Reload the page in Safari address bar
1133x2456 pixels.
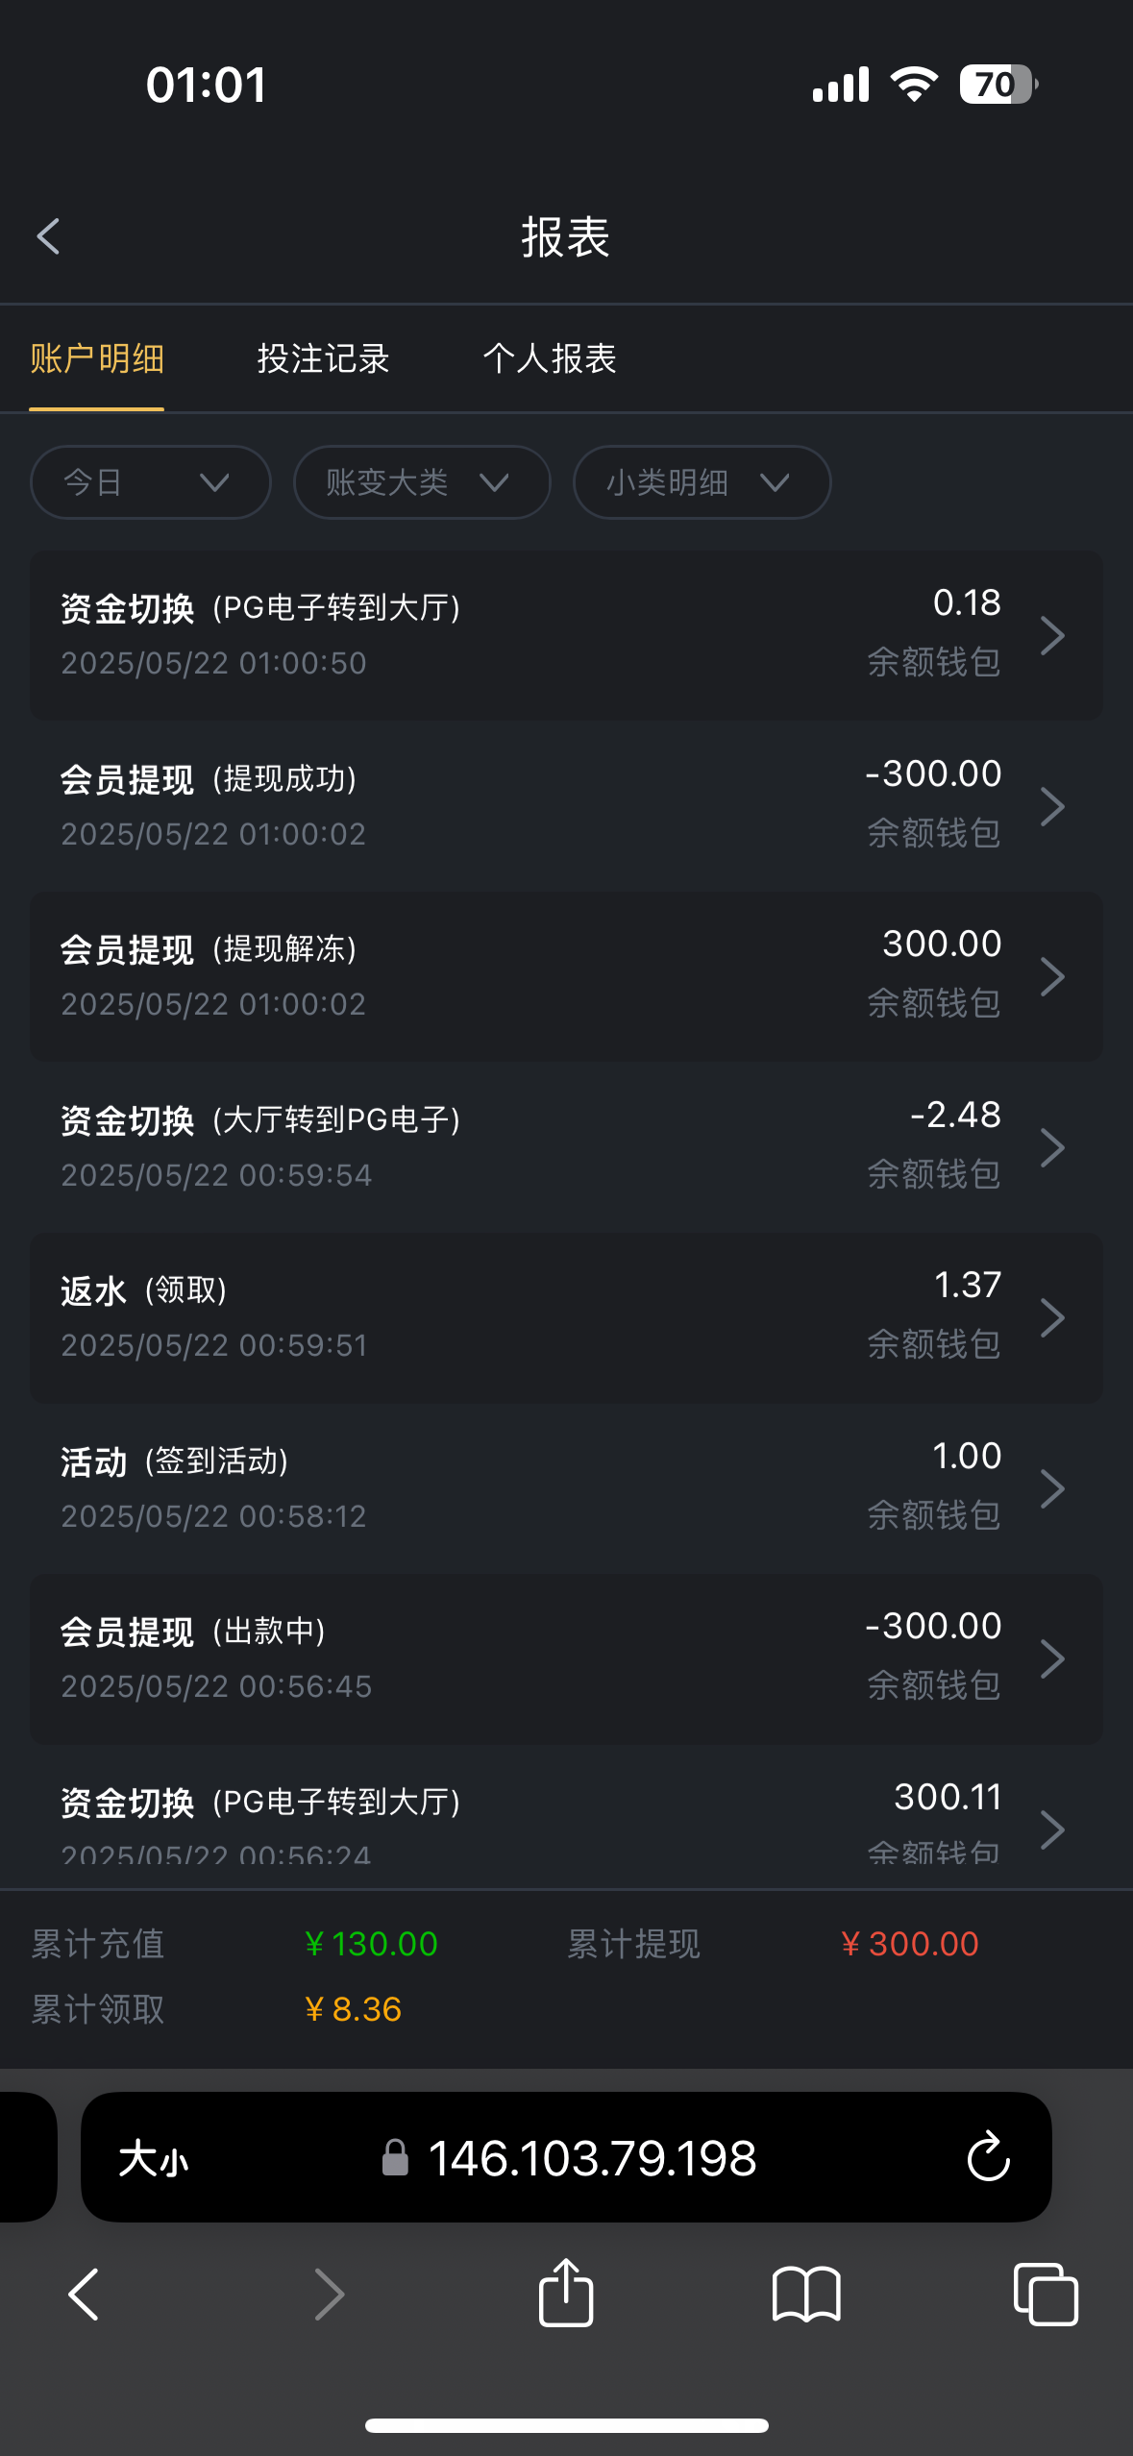(x=988, y=2158)
